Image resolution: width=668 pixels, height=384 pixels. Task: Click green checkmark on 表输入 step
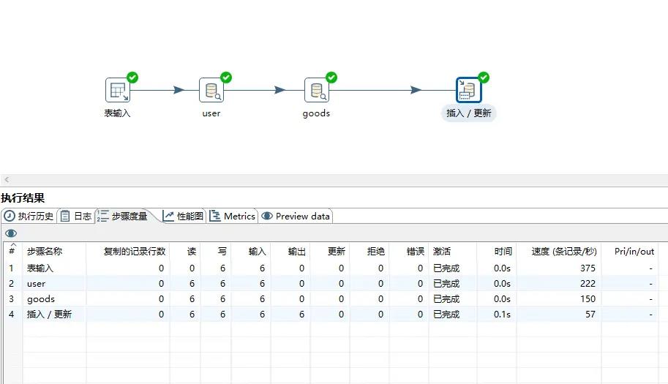click(x=132, y=78)
